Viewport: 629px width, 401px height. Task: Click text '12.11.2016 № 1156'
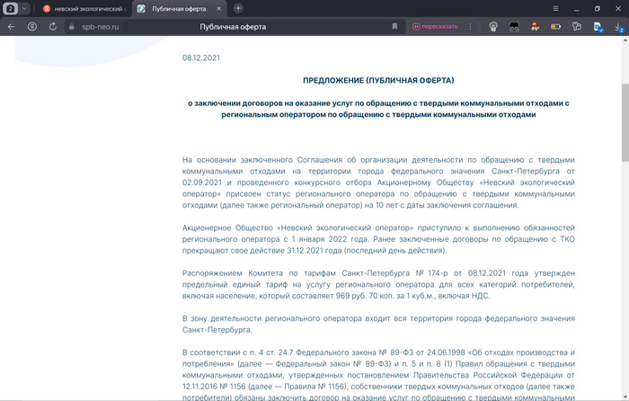pos(215,387)
